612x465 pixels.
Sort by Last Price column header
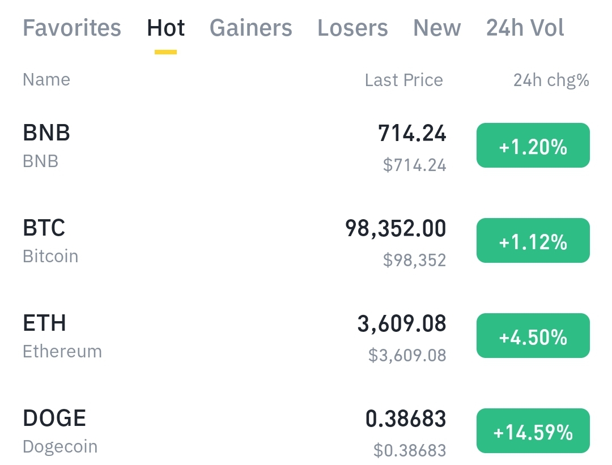(x=403, y=80)
